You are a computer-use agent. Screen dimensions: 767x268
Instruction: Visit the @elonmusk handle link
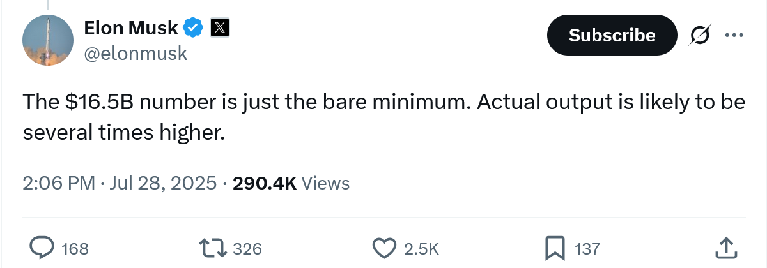click(x=136, y=54)
